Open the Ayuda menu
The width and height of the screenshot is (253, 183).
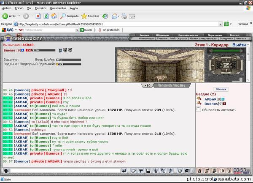pos(74,8)
